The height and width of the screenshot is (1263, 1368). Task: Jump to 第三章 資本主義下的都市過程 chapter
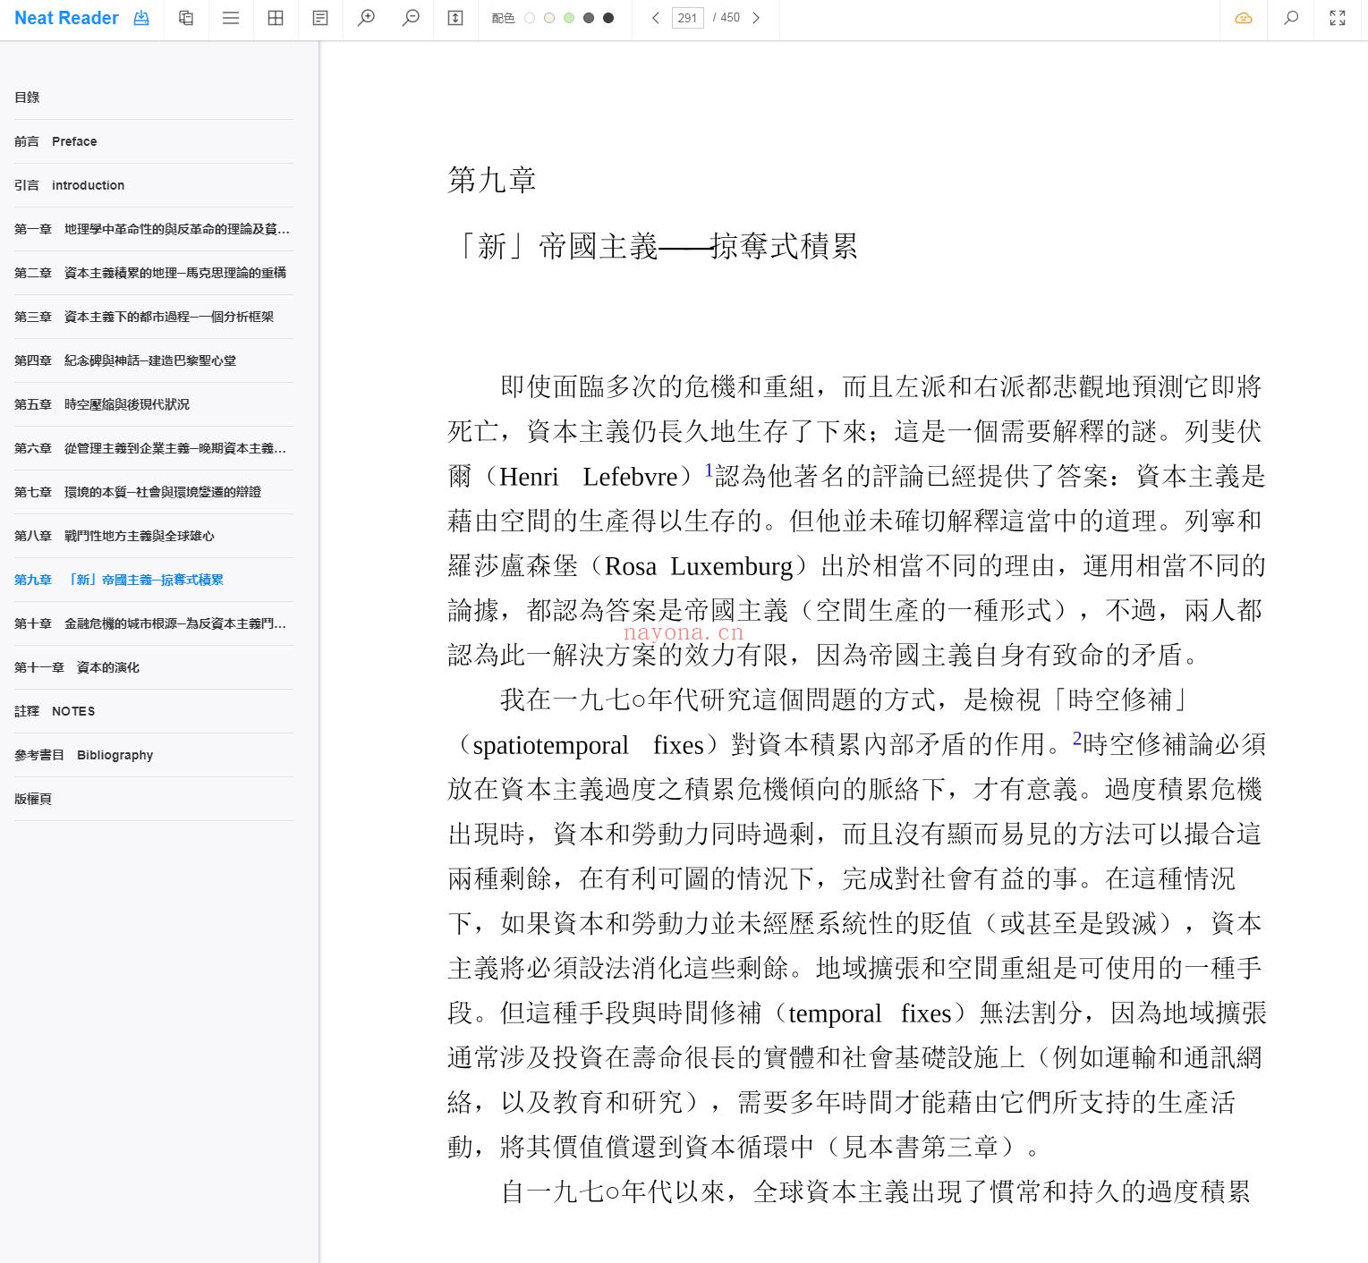click(x=153, y=317)
